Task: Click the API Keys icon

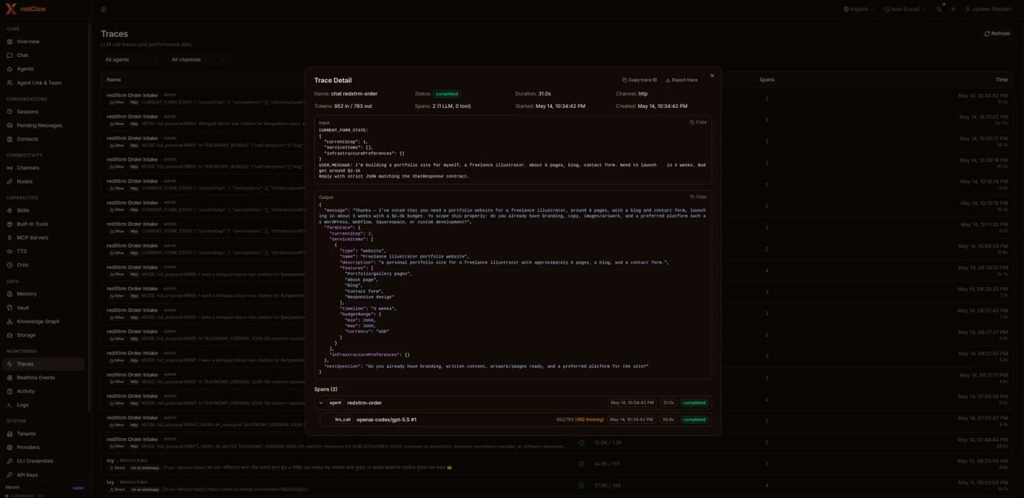Action: tap(10, 475)
